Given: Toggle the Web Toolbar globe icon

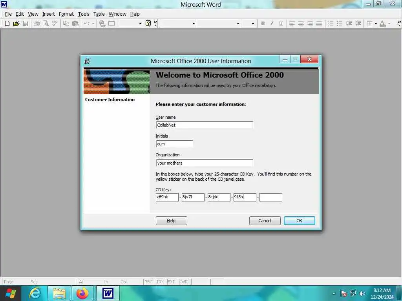Looking at the screenshot, I should pos(102,24).
